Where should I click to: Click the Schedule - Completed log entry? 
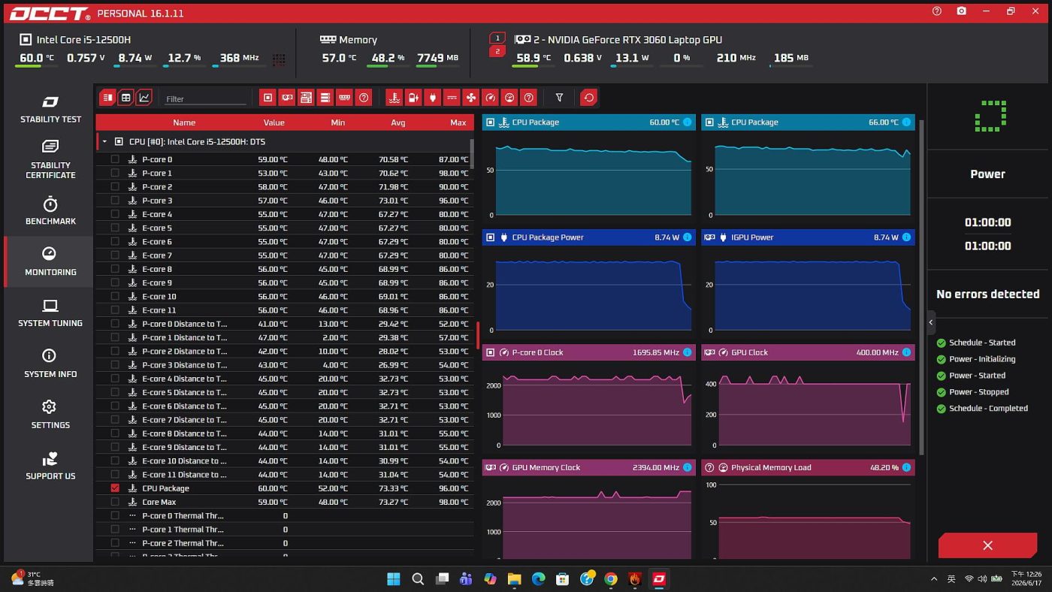[x=988, y=409]
